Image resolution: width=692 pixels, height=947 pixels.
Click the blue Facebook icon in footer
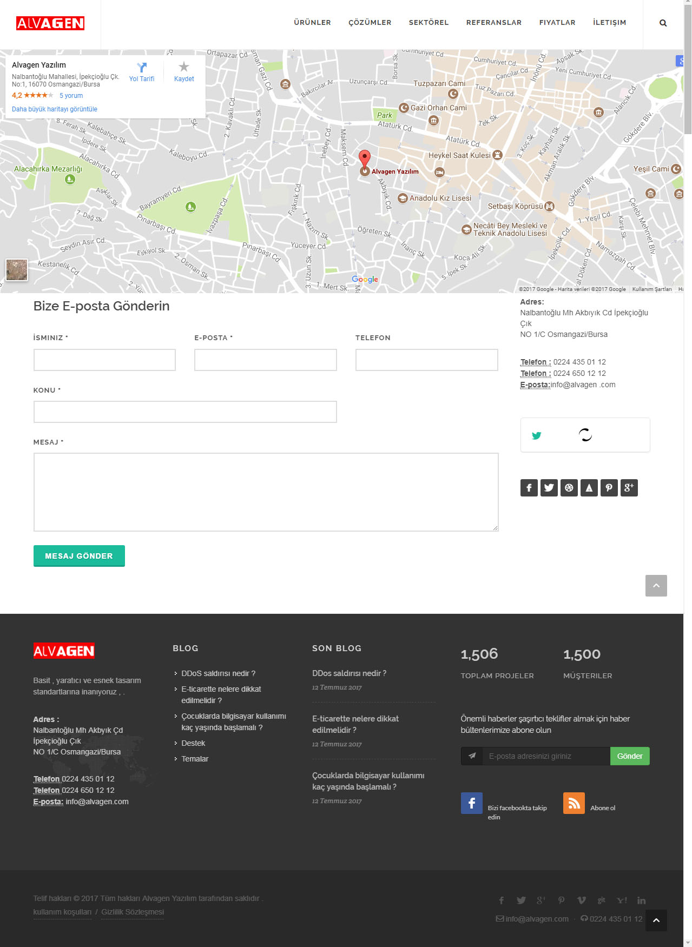pyautogui.click(x=471, y=803)
